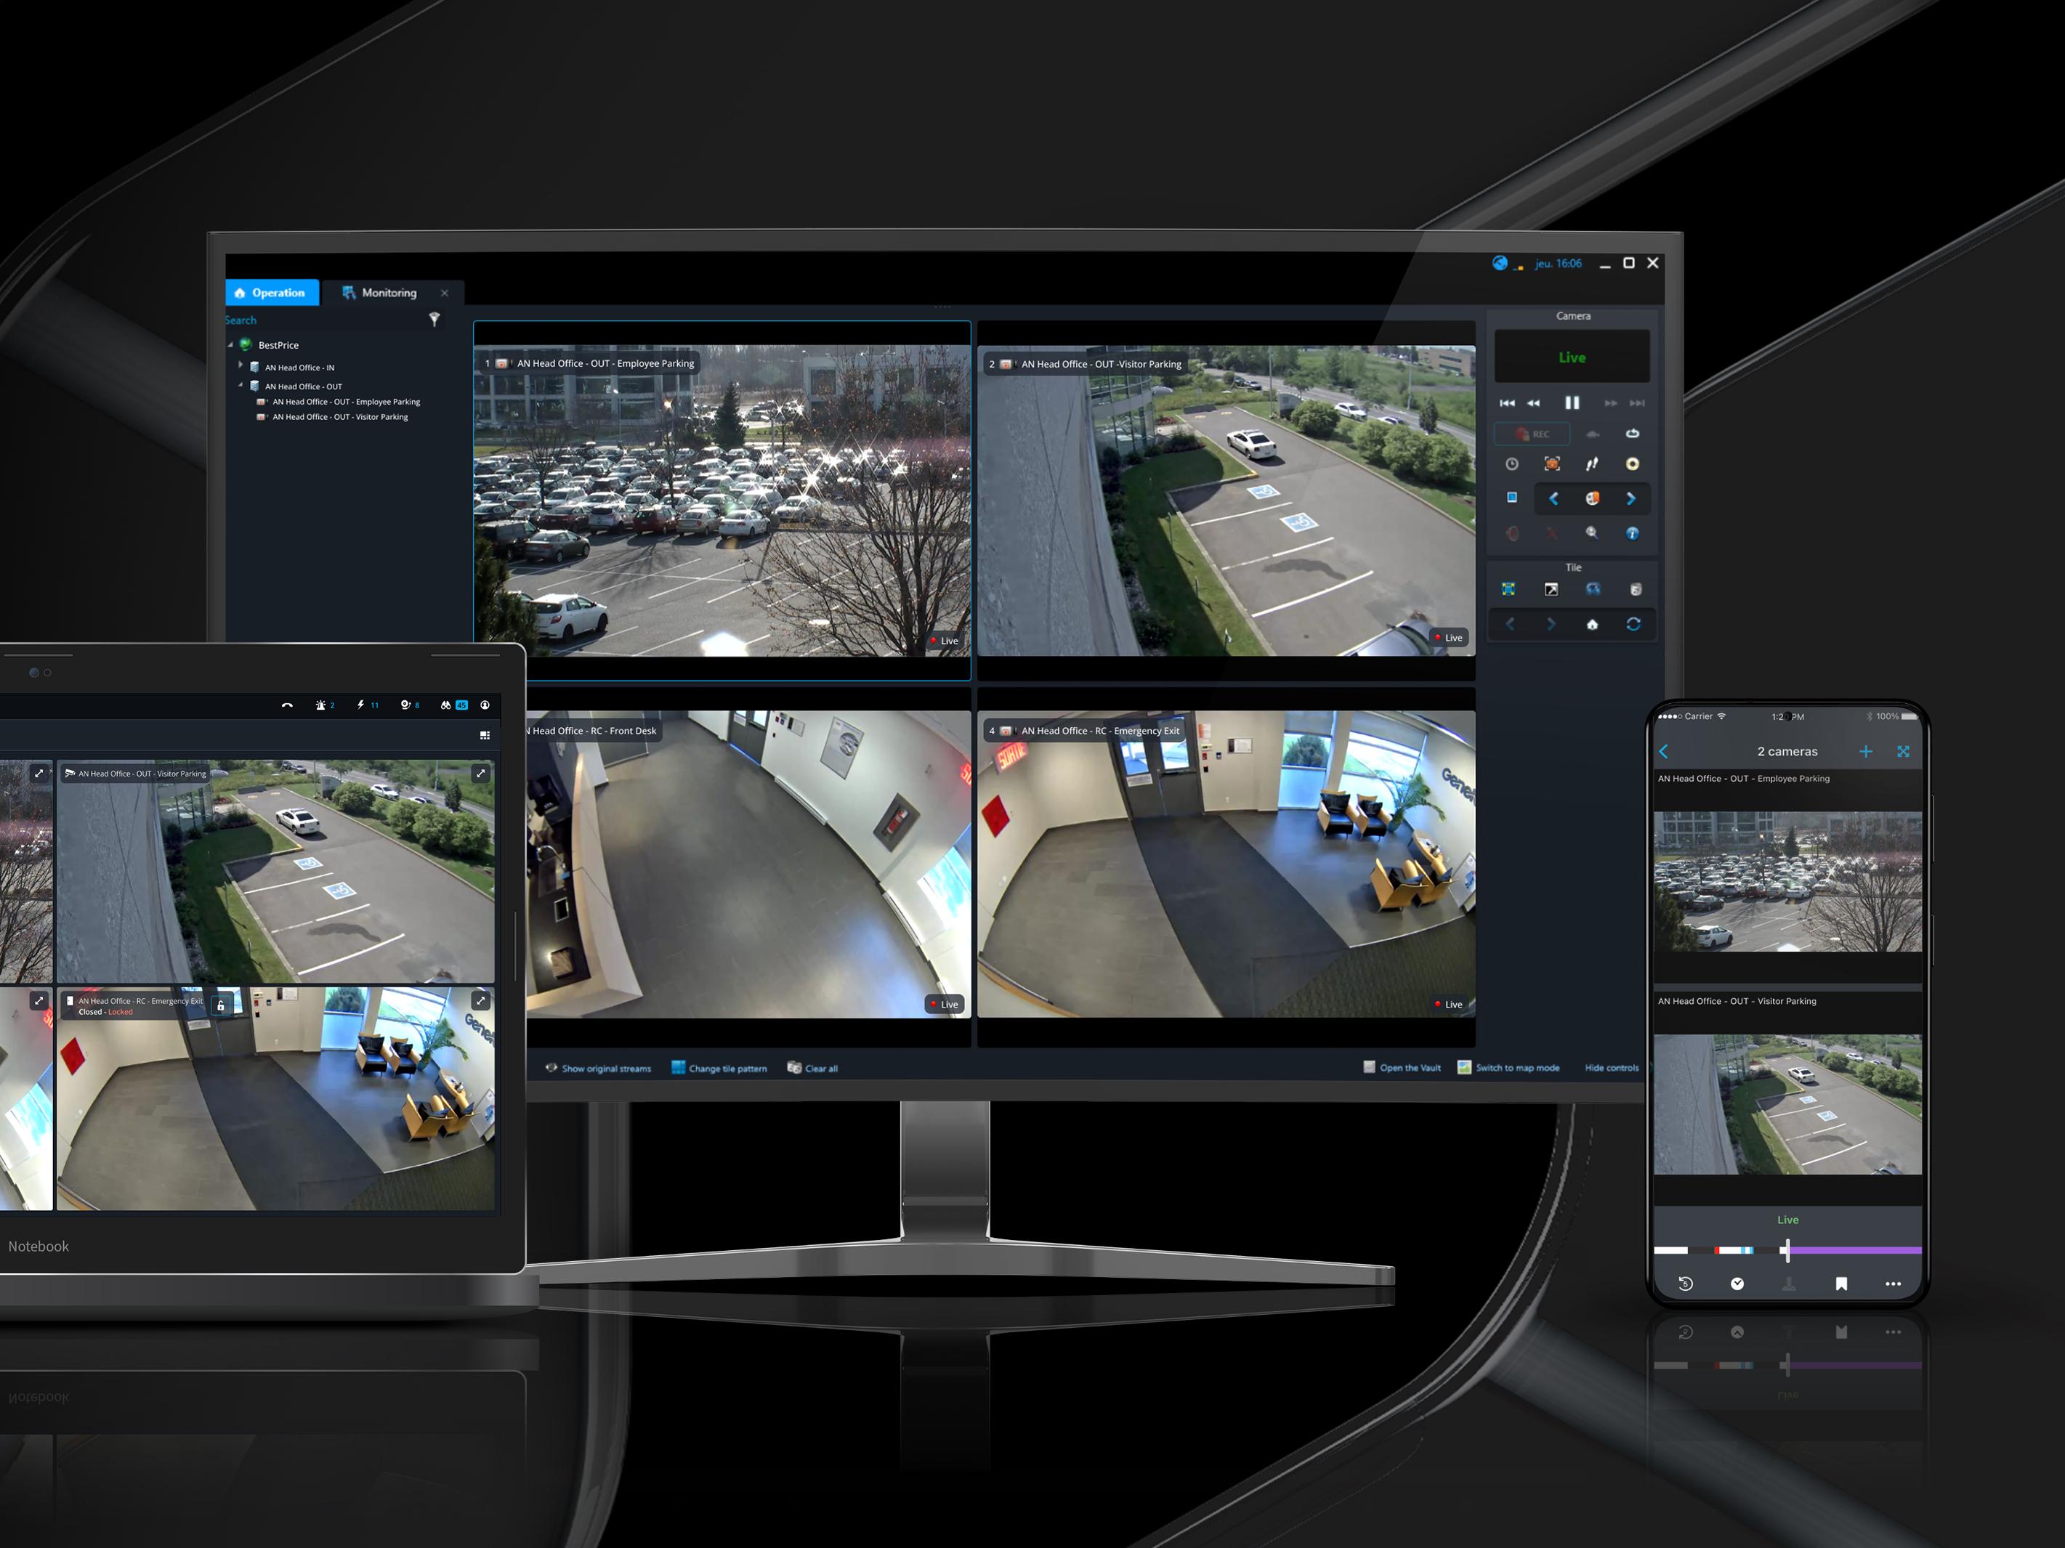Toggle door lock on Emergency Exit tile
Viewport: 2065px width, 1548px height.
[x=220, y=1006]
